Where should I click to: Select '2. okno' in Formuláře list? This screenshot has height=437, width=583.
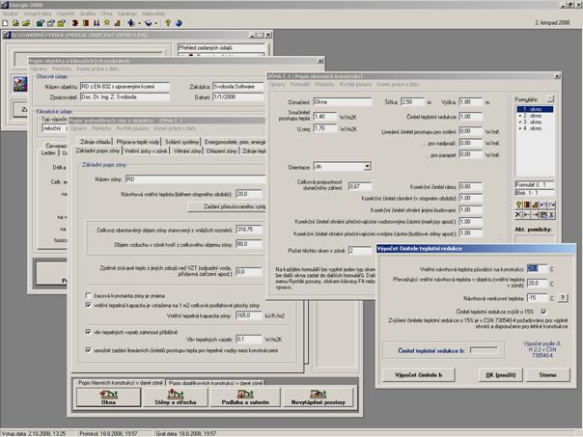click(531, 115)
